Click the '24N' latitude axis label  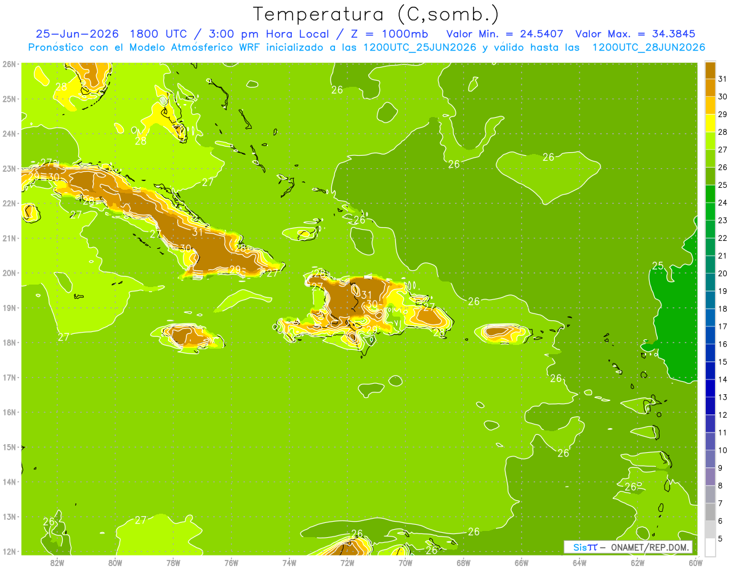click(x=9, y=134)
